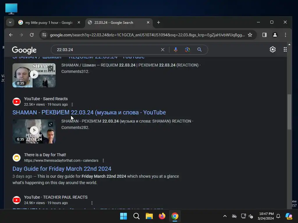Close the '22.03.24 - Google Search' tab

pos(148,22)
